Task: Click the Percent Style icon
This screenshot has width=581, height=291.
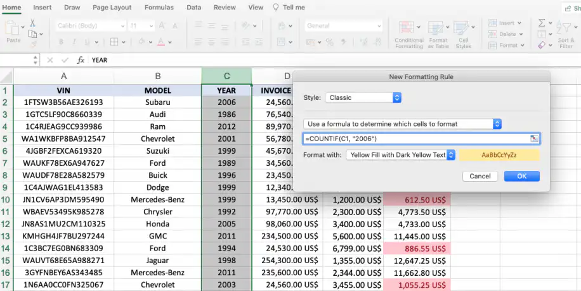Action: click(329, 42)
